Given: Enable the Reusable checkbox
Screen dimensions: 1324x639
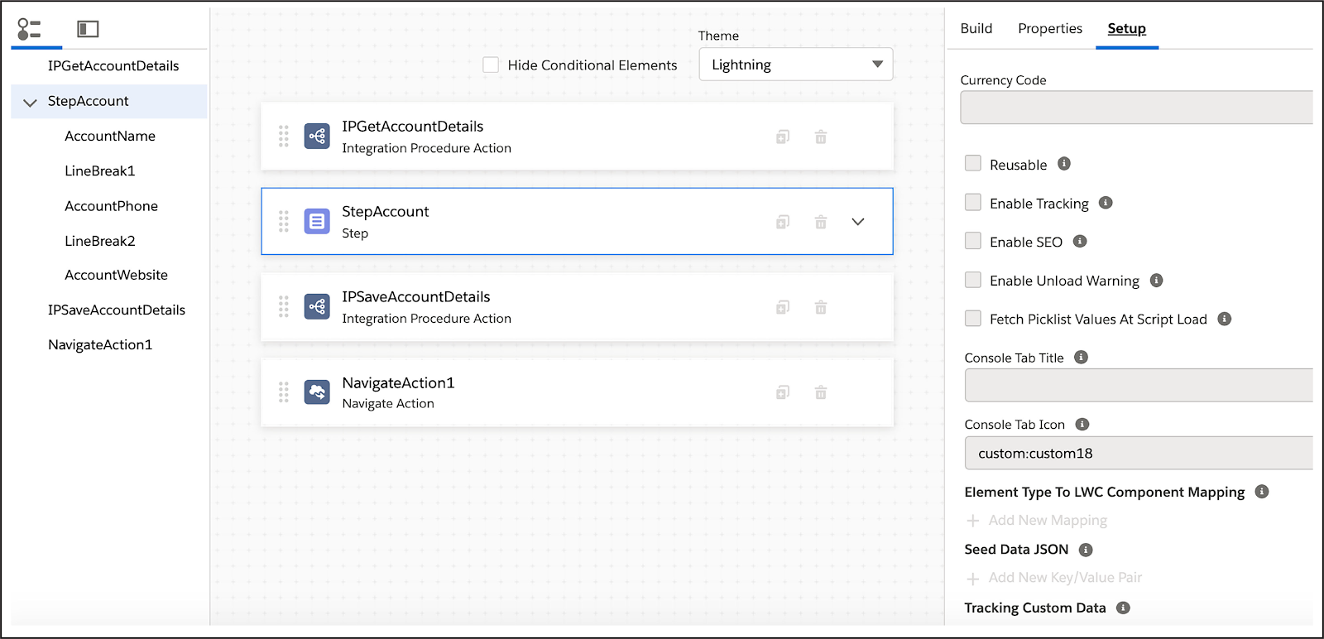Looking at the screenshot, I should 973,164.
